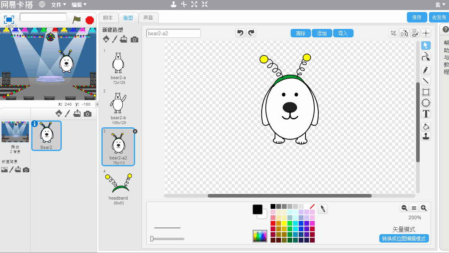Viewport: 449px width, 253px height.
Task: Paint a new costume
Action: point(115,39)
